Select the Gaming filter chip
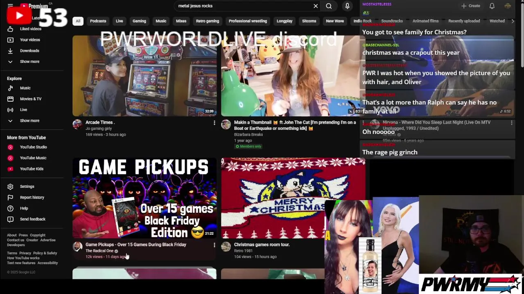This screenshot has width=524, height=294. pyautogui.click(x=139, y=21)
